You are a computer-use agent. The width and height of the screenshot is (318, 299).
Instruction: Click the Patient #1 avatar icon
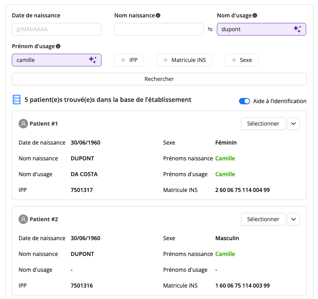(x=23, y=124)
